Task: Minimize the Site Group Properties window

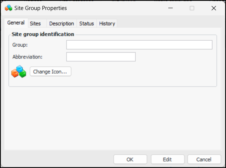Action: pos(170,8)
